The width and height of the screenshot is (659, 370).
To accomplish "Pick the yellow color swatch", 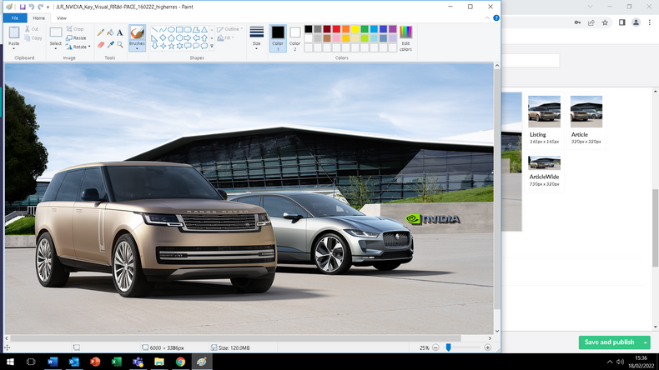I will [x=355, y=29].
